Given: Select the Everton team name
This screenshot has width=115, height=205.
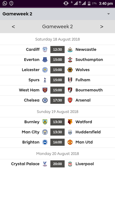Looking at the screenshot, I should pos(32,60).
